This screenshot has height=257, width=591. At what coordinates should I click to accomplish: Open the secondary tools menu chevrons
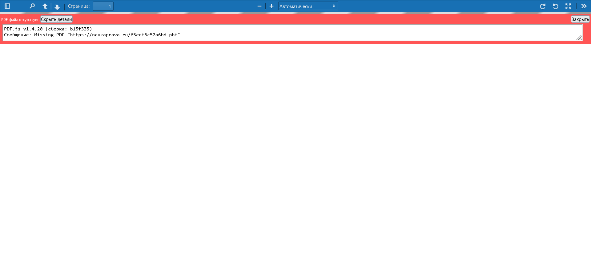tap(584, 6)
